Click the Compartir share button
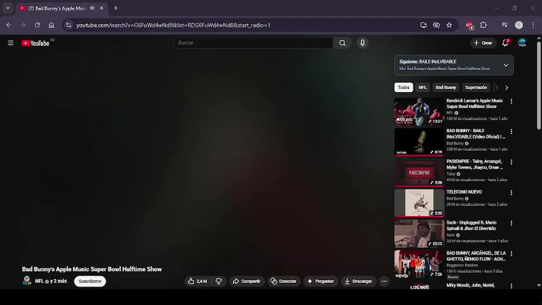This screenshot has width=542, height=305. pos(247,281)
